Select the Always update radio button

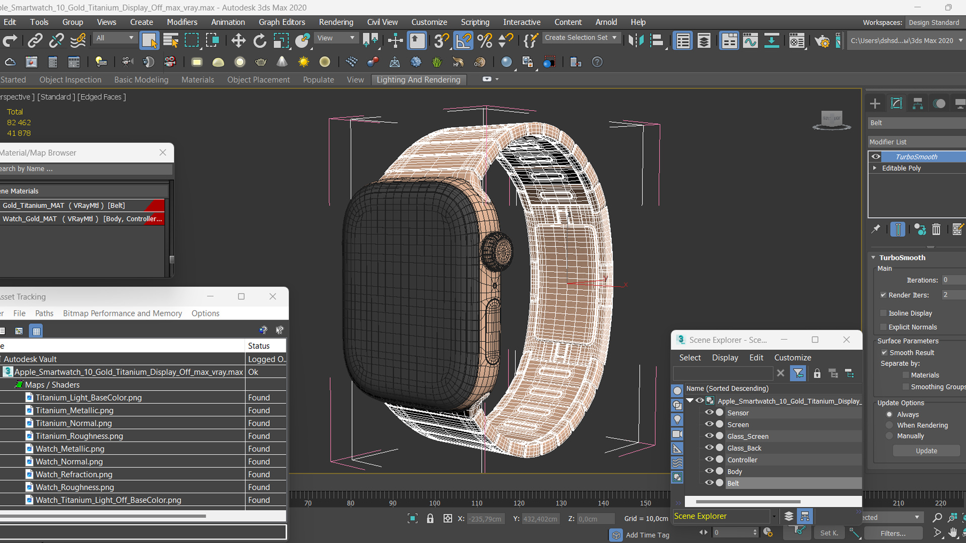(x=889, y=414)
